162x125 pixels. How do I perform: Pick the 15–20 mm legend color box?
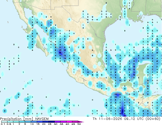coord(40,122)
